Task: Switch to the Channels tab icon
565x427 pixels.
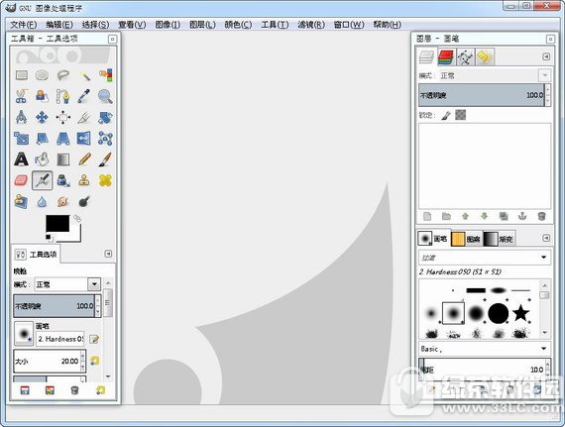Action: [x=446, y=57]
